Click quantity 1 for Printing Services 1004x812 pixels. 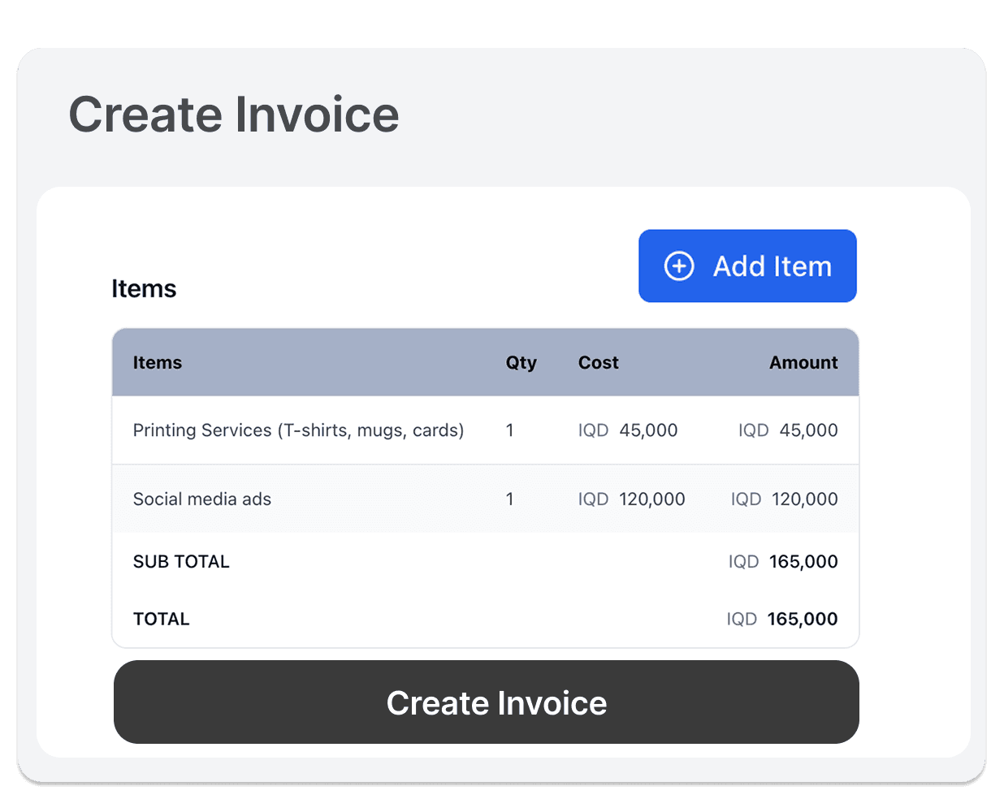point(510,430)
